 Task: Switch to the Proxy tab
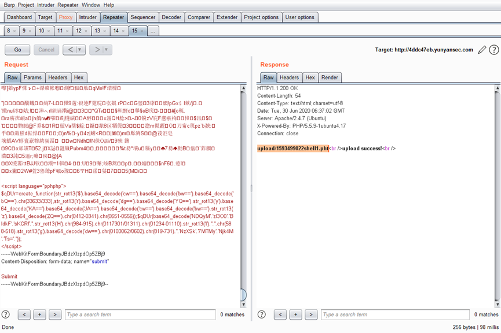(65, 17)
